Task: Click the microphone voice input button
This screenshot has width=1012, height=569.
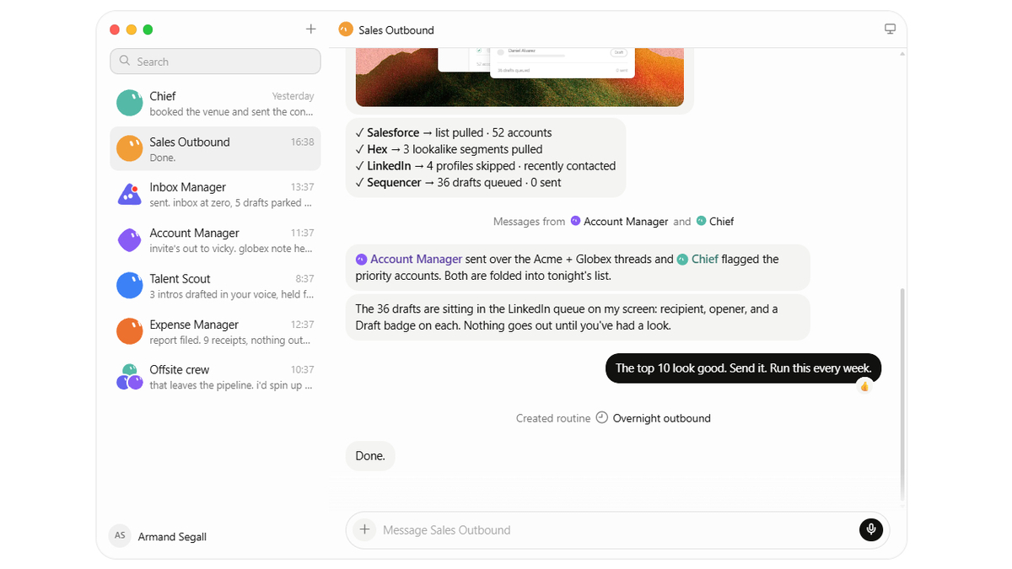Action: point(870,529)
